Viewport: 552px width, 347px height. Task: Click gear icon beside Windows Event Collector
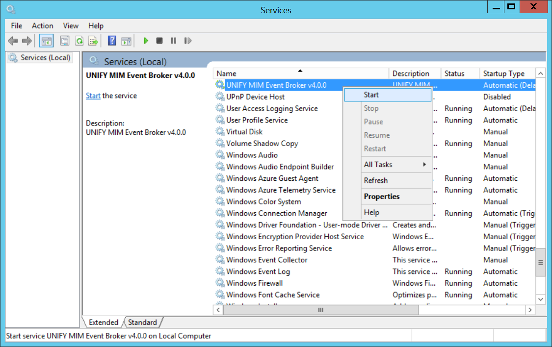(x=220, y=259)
